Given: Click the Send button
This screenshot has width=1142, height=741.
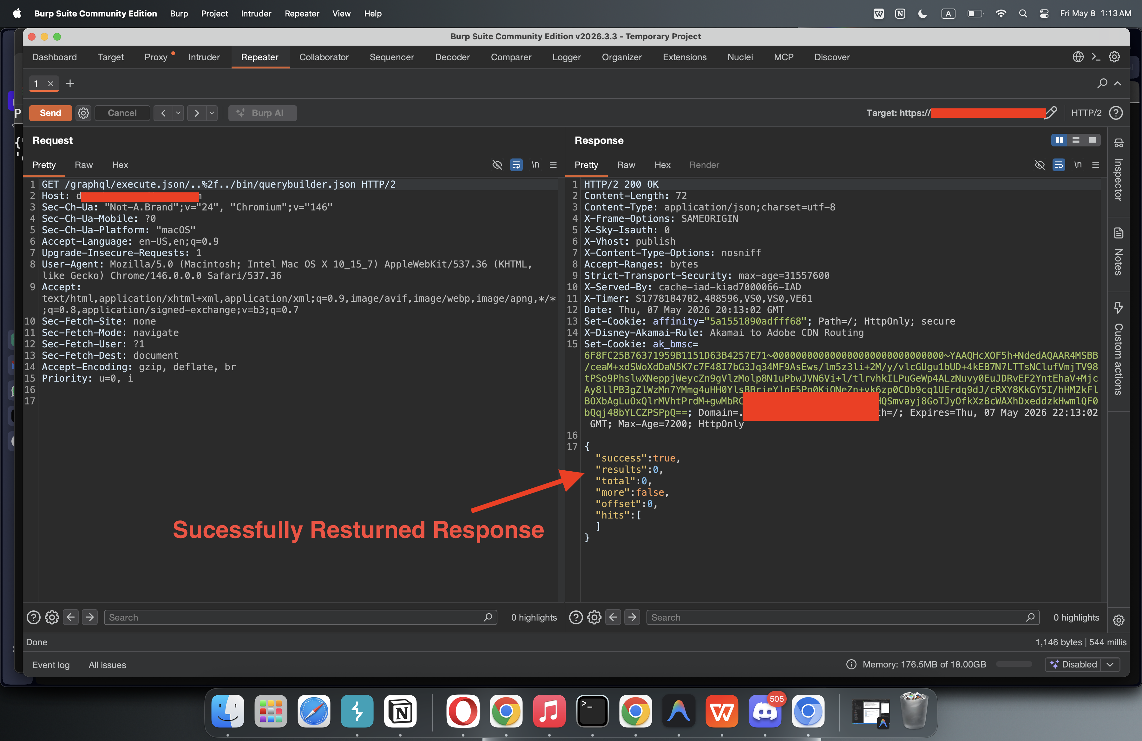Looking at the screenshot, I should tap(50, 113).
